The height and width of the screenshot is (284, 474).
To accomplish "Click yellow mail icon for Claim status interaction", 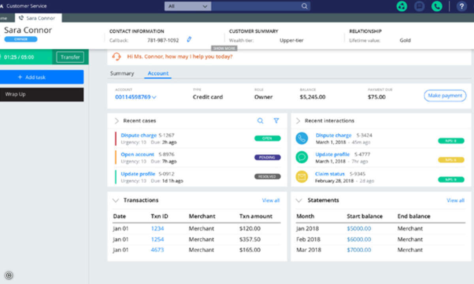I will (x=302, y=177).
